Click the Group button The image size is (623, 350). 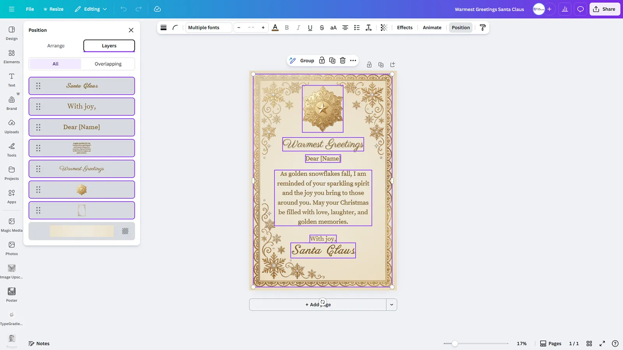click(307, 60)
